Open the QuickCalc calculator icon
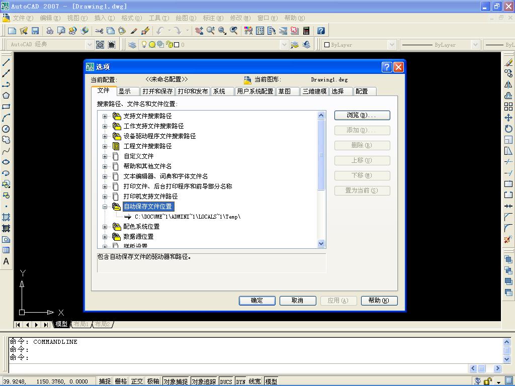The image size is (515, 386). pyautogui.click(x=306, y=31)
